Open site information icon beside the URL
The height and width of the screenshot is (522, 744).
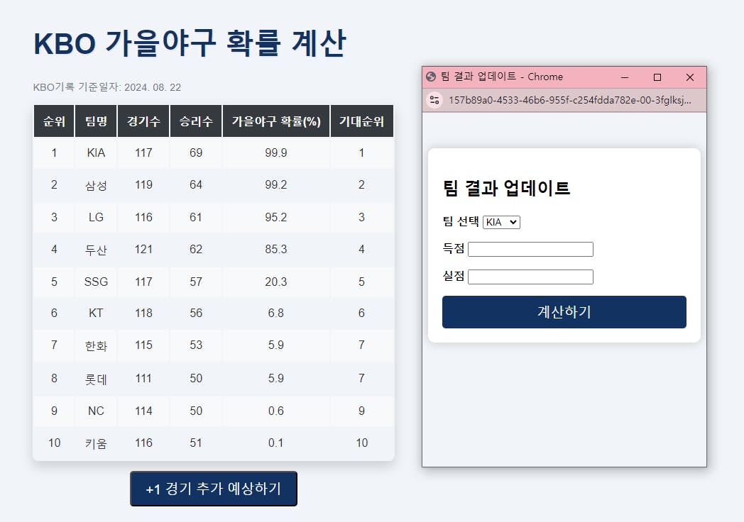point(434,100)
